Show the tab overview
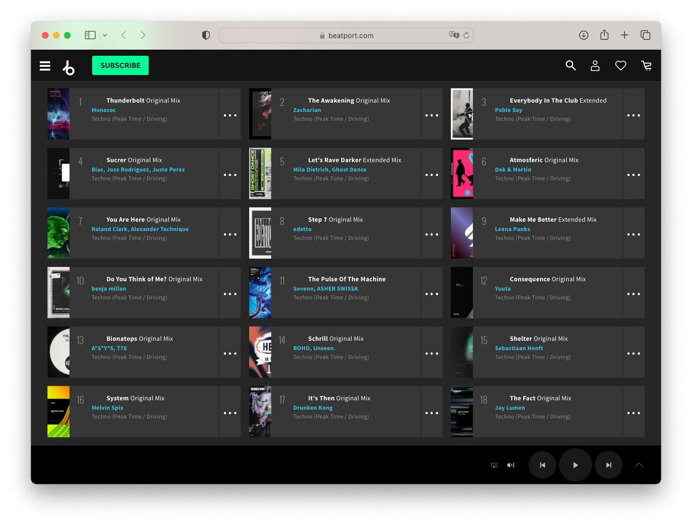The height and width of the screenshot is (525, 692). coord(645,35)
